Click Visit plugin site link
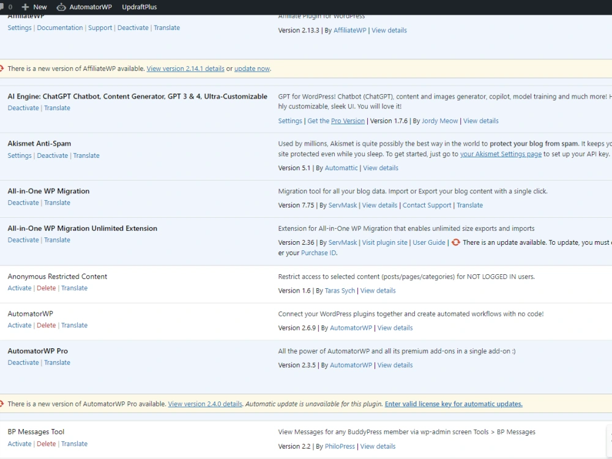612x459 pixels. 384,242
